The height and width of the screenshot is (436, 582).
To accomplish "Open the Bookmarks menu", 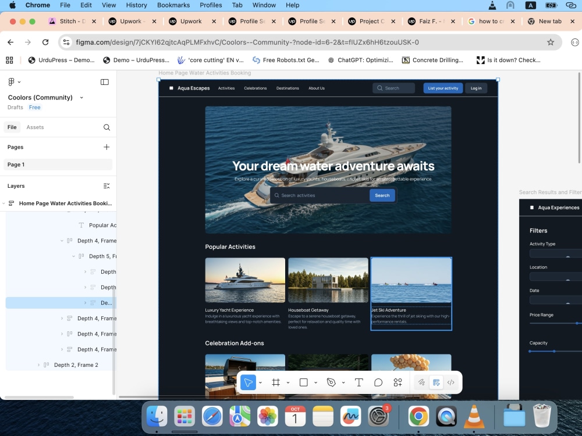I will coord(173,5).
